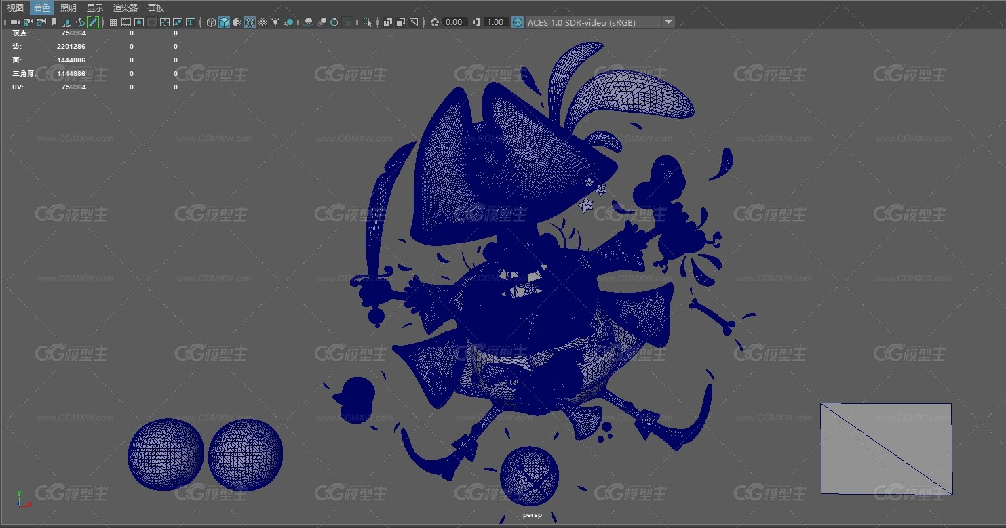Screen dimensions: 1006x528
Task: Toggle the Safe Title 'T' icon
Action: click(x=191, y=22)
